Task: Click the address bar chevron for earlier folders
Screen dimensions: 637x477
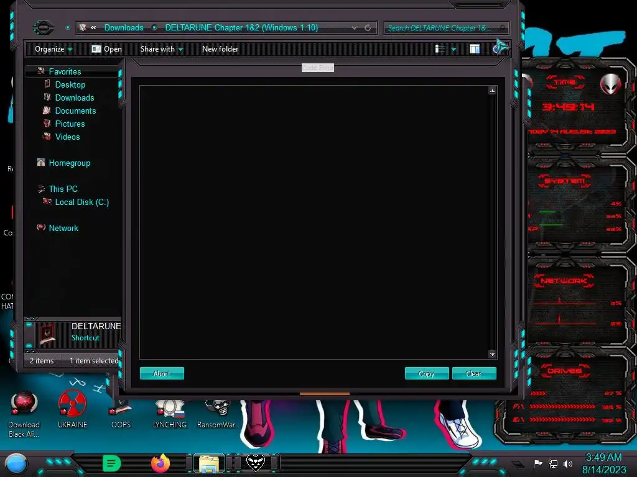Action: (93, 27)
